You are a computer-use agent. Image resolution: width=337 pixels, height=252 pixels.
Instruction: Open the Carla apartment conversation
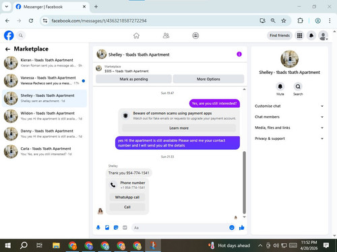point(44,151)
